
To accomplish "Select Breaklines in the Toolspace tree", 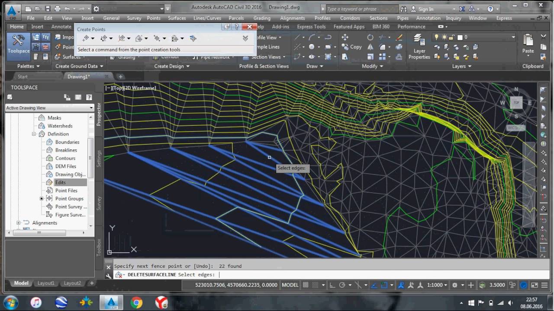I will pyautogui.click(x=66, y=150).
